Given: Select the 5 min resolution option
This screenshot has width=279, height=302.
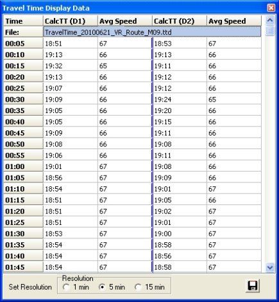Looking at the screenshot, I should point(103,287).
